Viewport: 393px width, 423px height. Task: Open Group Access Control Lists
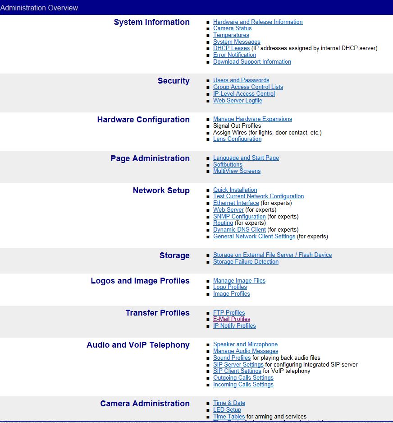point(248,87)
